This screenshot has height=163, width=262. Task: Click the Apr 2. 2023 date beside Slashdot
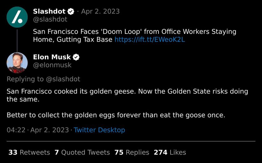click(100, 11)
